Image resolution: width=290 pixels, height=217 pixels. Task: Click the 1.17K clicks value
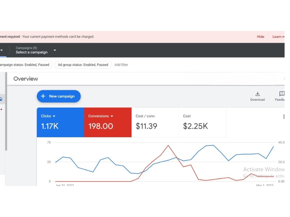click(x=50, y=126)
